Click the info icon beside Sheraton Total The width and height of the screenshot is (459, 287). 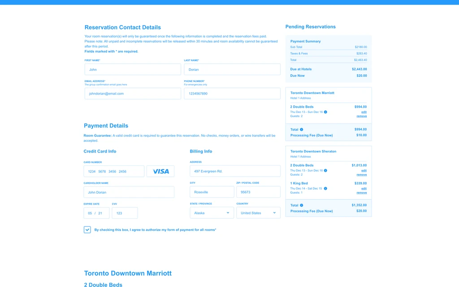click(302, 205)
